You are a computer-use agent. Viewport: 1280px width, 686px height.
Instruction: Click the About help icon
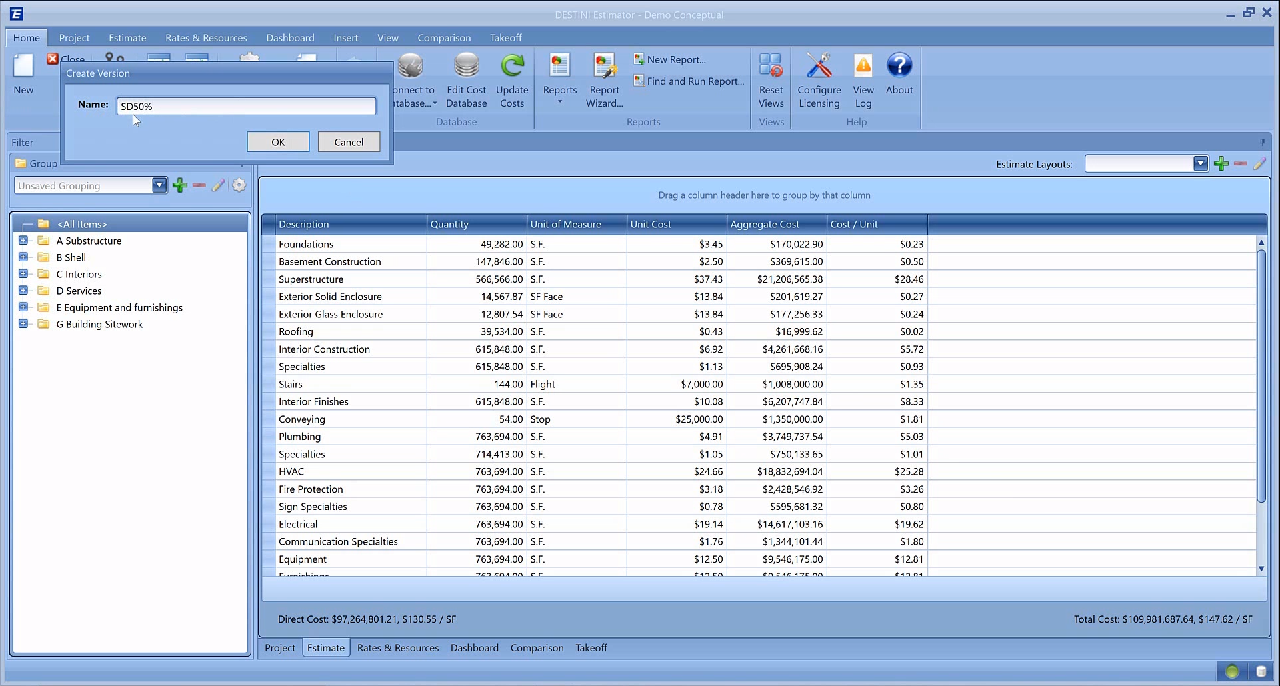coord(899,67)
